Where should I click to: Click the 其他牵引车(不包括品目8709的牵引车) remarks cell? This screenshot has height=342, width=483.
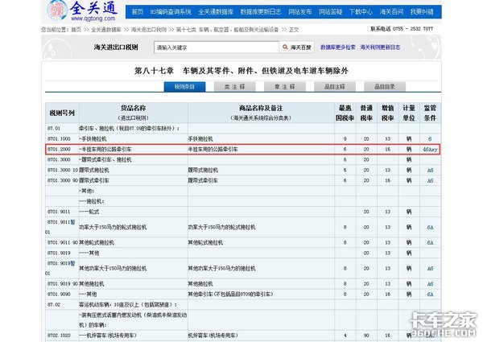point(261,295)
